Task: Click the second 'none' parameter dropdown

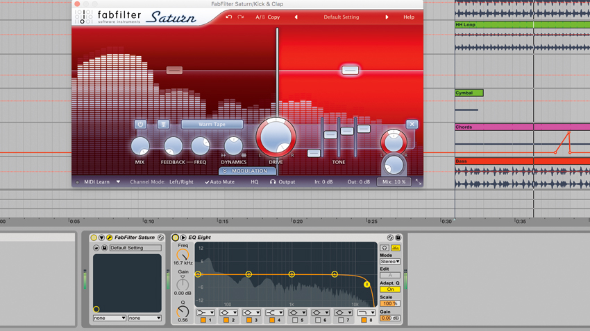Action: (x=144, y=318)
